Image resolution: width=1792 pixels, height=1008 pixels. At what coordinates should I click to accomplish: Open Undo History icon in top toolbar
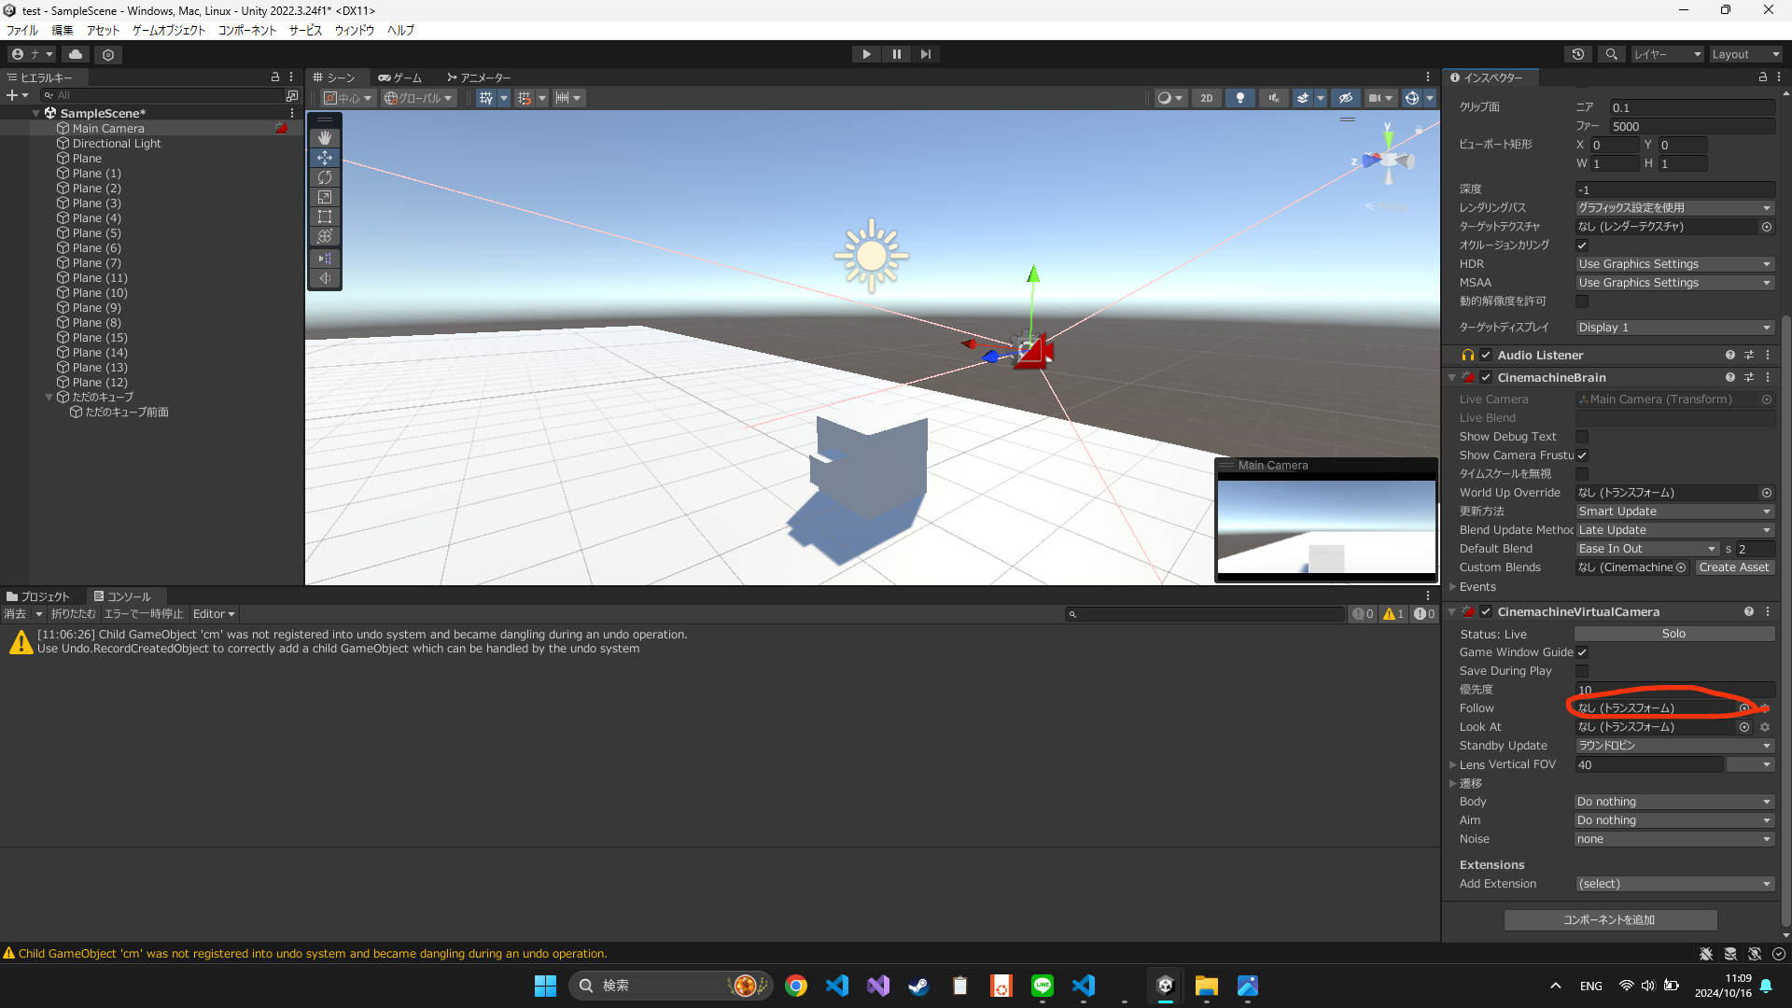click(1578, 54)
